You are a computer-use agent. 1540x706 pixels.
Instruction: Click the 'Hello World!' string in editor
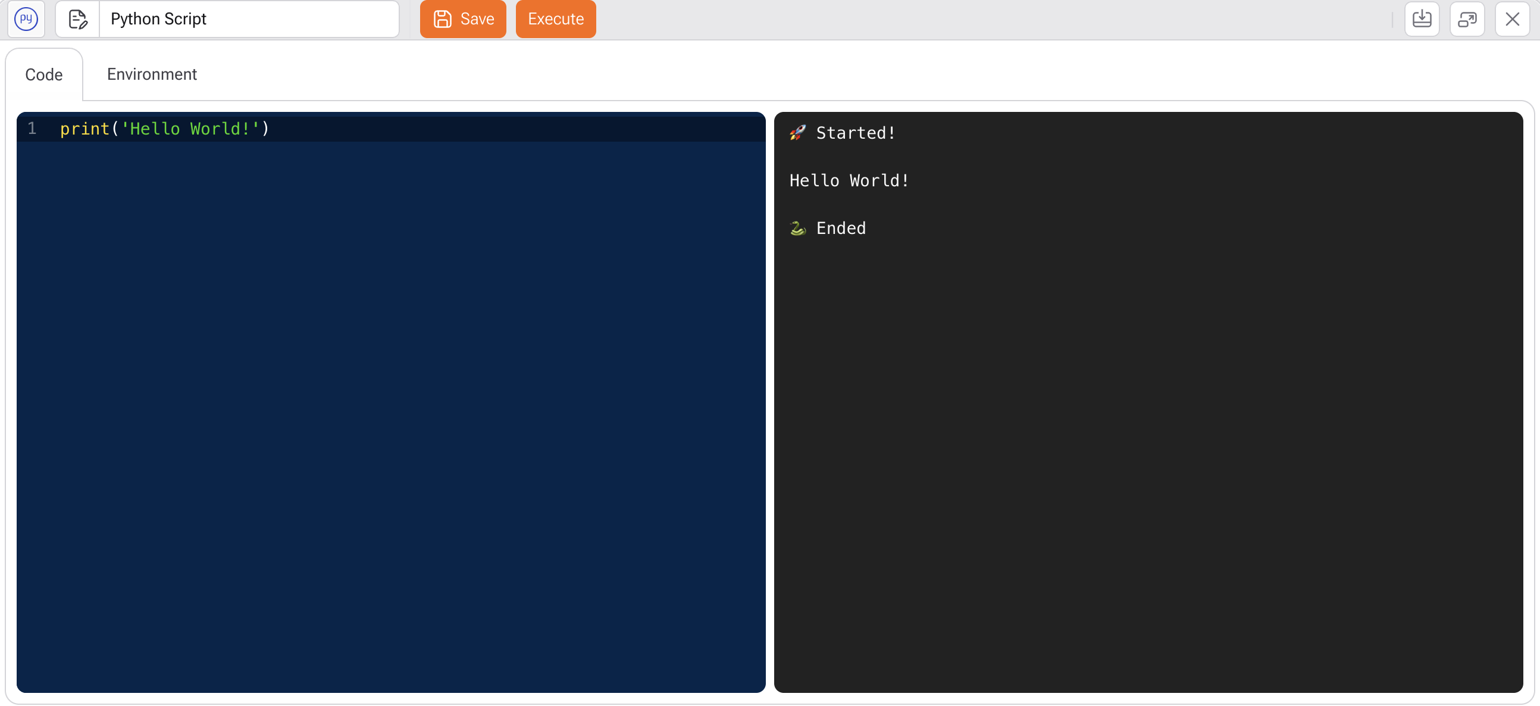pos(190,129)
